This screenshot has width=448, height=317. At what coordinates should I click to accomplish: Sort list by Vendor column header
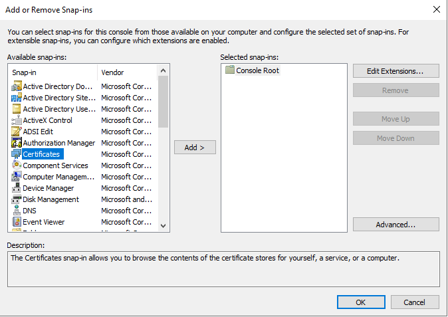[126, 72]
